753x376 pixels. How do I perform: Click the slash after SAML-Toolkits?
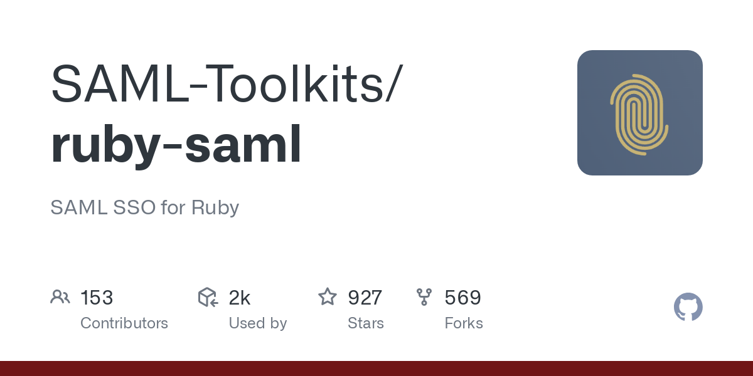tap(392, 85)
